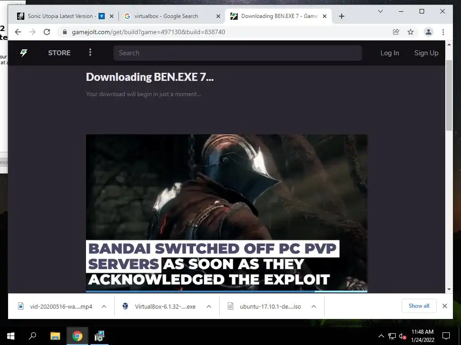Viewport: 461px width, 345px height.
Task: Open the muted volume tray icon
Action: [402, 336]
